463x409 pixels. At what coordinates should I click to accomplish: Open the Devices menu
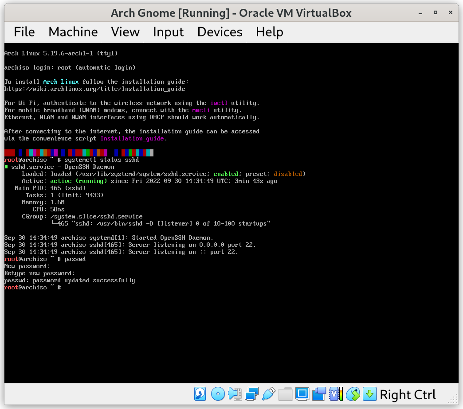coord(220,32)
